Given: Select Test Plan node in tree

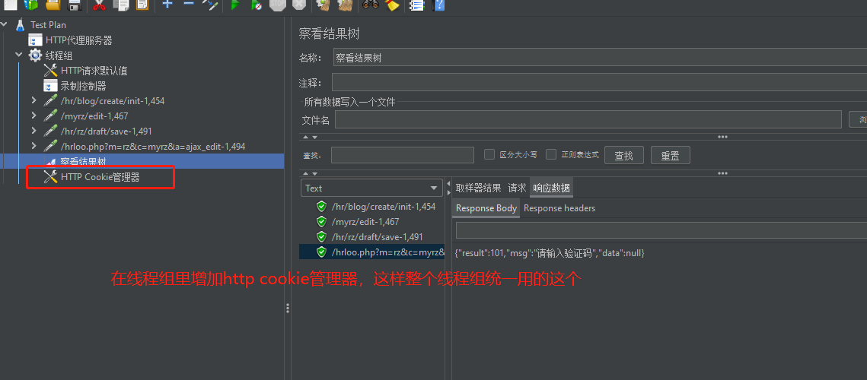Looking at the screenshot, I should [x=48, y=25].
